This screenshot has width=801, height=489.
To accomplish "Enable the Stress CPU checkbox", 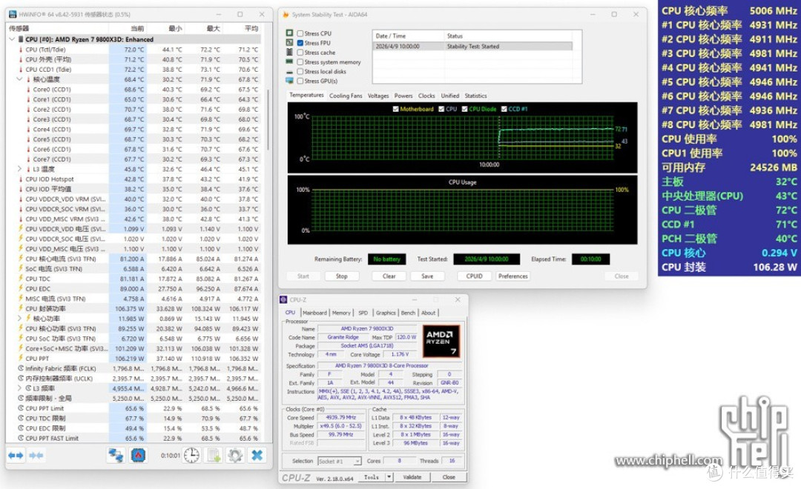I will [300, 33].
